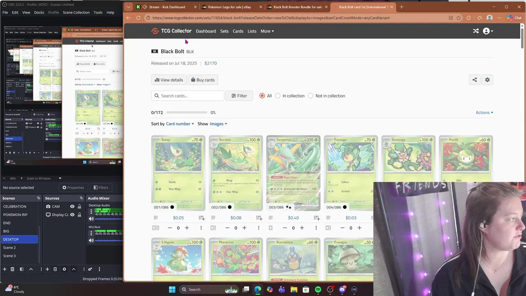
Task: Open the TCG Collector home logo
Action: (x=171, y=31)
